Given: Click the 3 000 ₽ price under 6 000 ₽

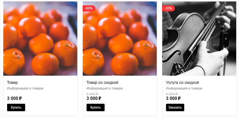Looking at the screenshot, I should (x=94, y=98).
